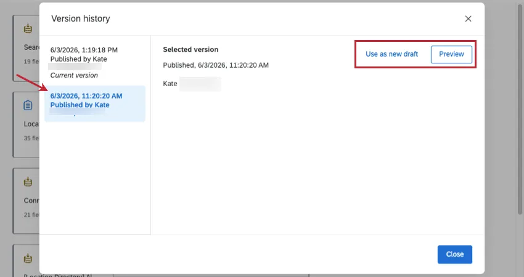The width and height of the screenshot is (524, 277).
Task: Click the Kate author name in details
Action: [x=170, y=84]
